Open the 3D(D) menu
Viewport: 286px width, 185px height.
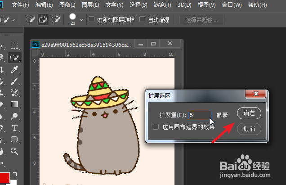[x=184, y=5]
